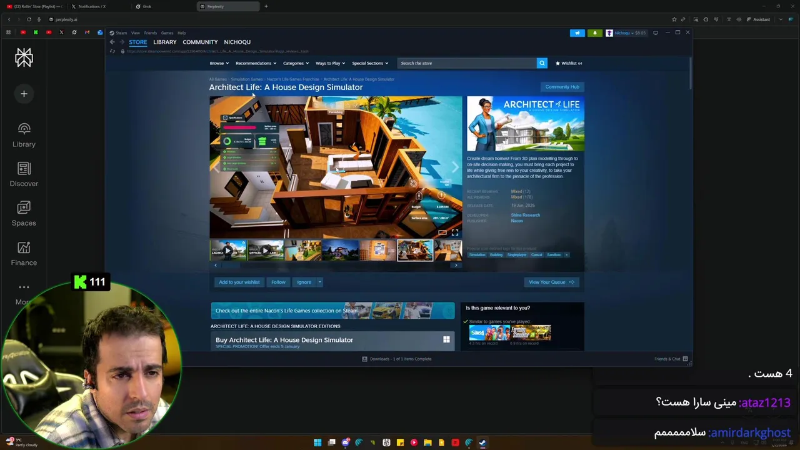This screenshot has height=450, width=800.
Task: Open Perplexity Discover in the sidebar
Action: 24,174
